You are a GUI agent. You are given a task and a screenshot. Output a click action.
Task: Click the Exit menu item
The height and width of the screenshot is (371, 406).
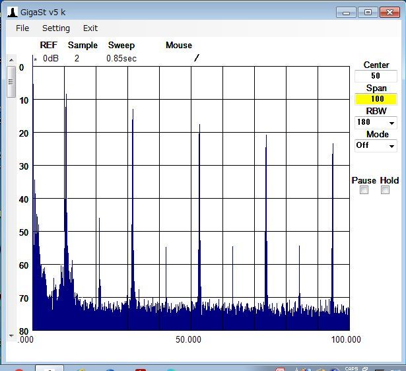pyautogui.click(x=90, y=28)
